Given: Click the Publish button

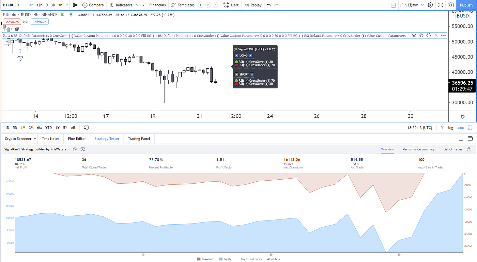Looking at the screenshot, I should (x=466, y=5).
